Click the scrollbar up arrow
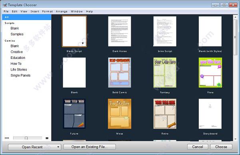The width and height of the screenshot is (240, 155). coord(236,17)
